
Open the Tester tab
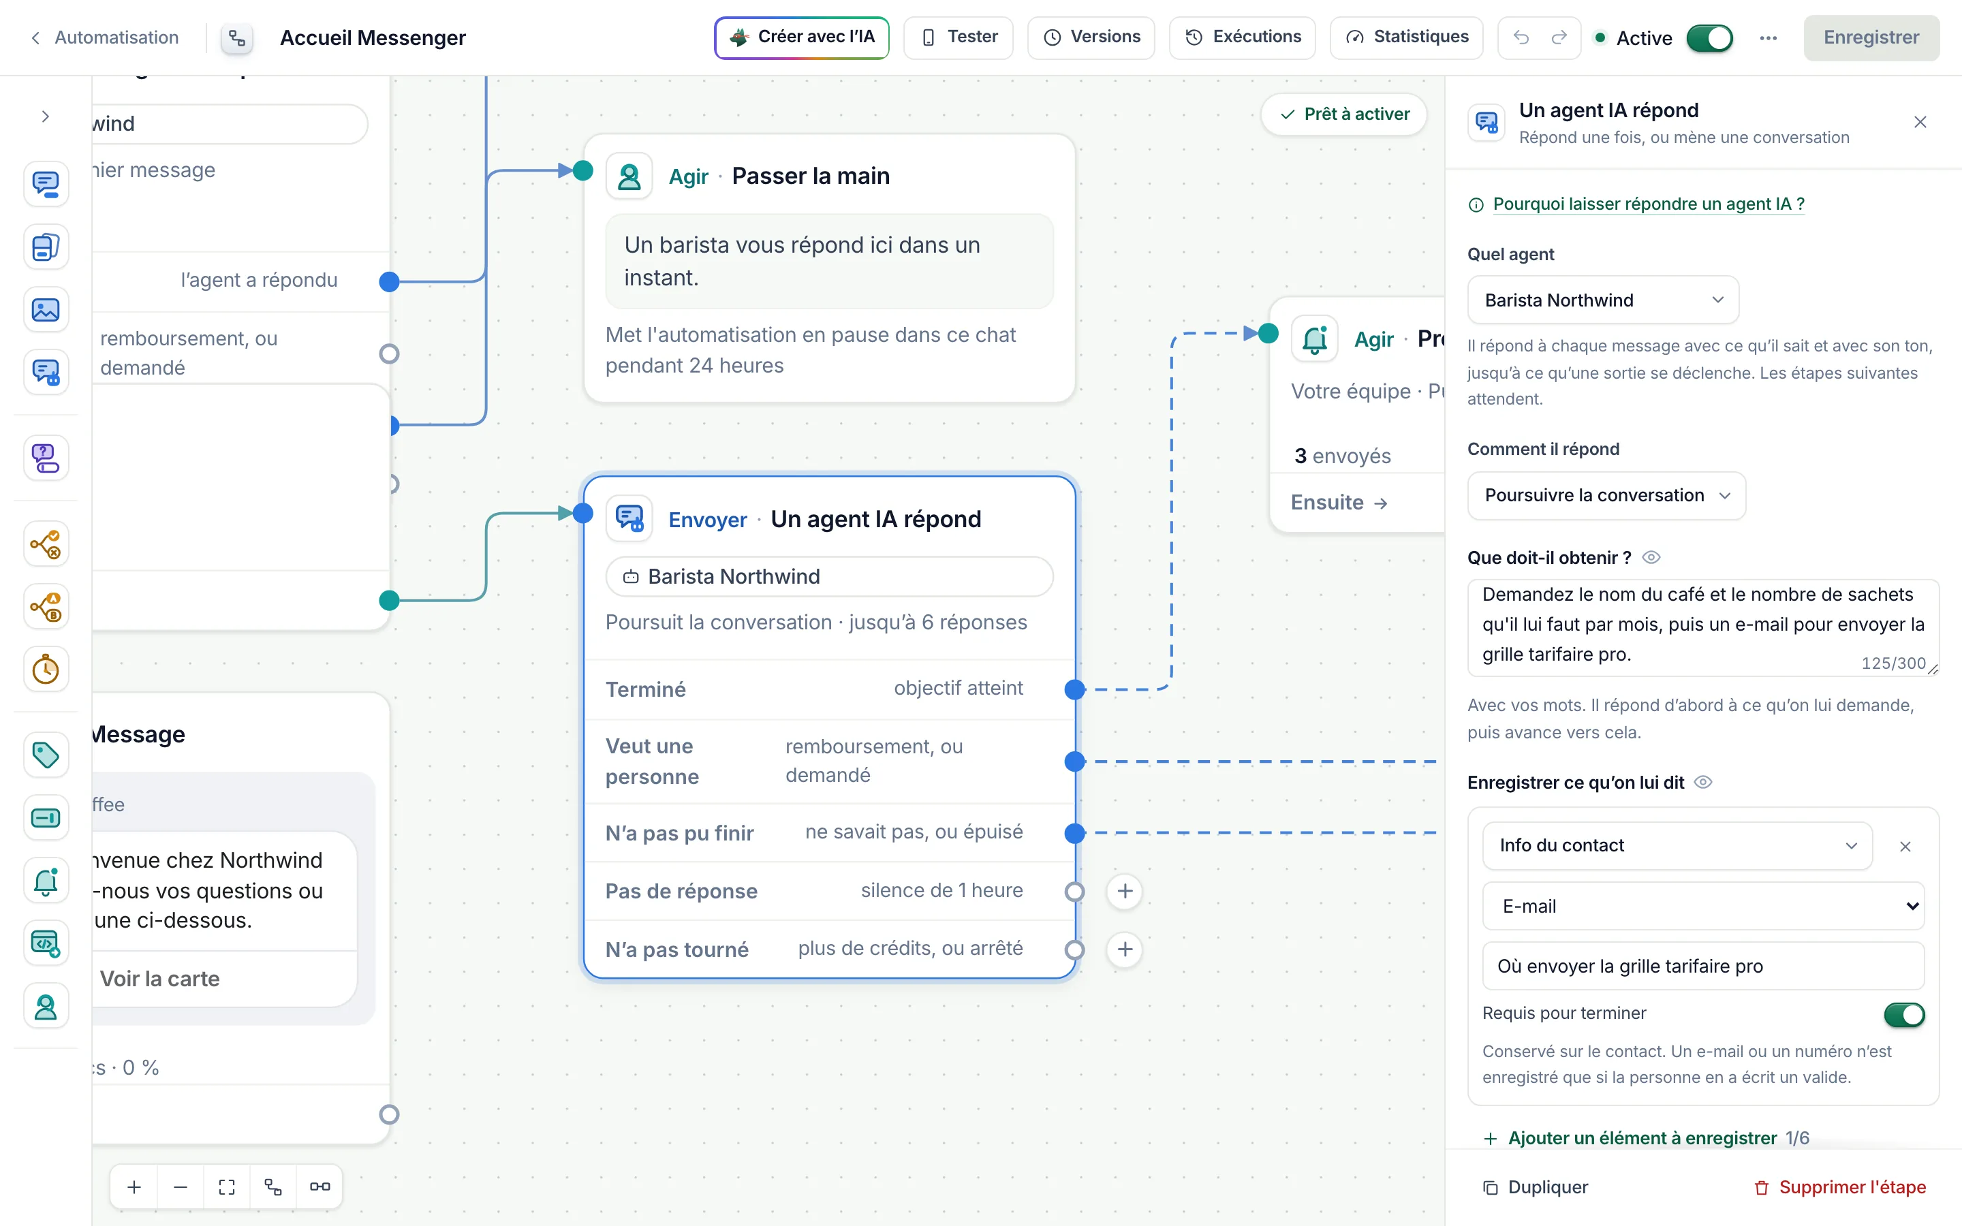pos(959,37)
